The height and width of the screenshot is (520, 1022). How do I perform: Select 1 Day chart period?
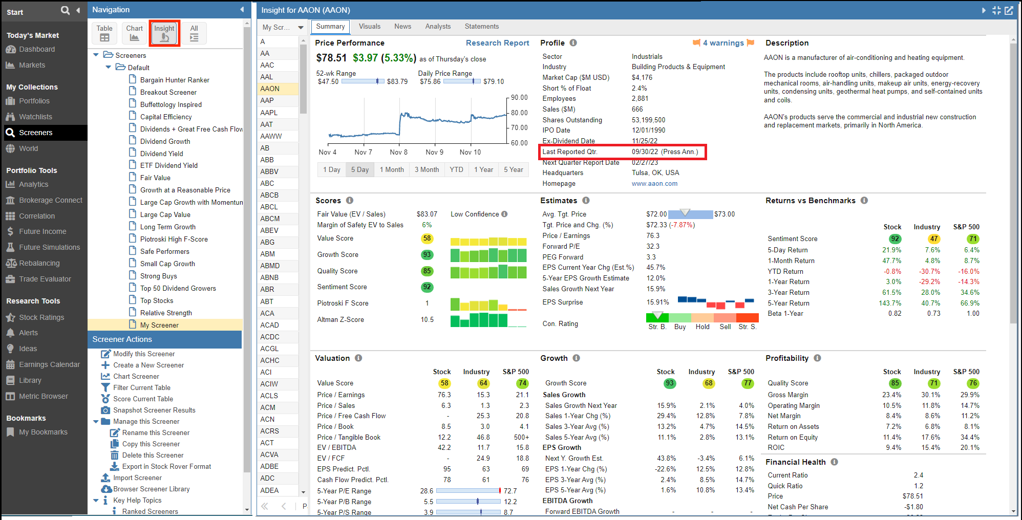[x=331, y=169]
